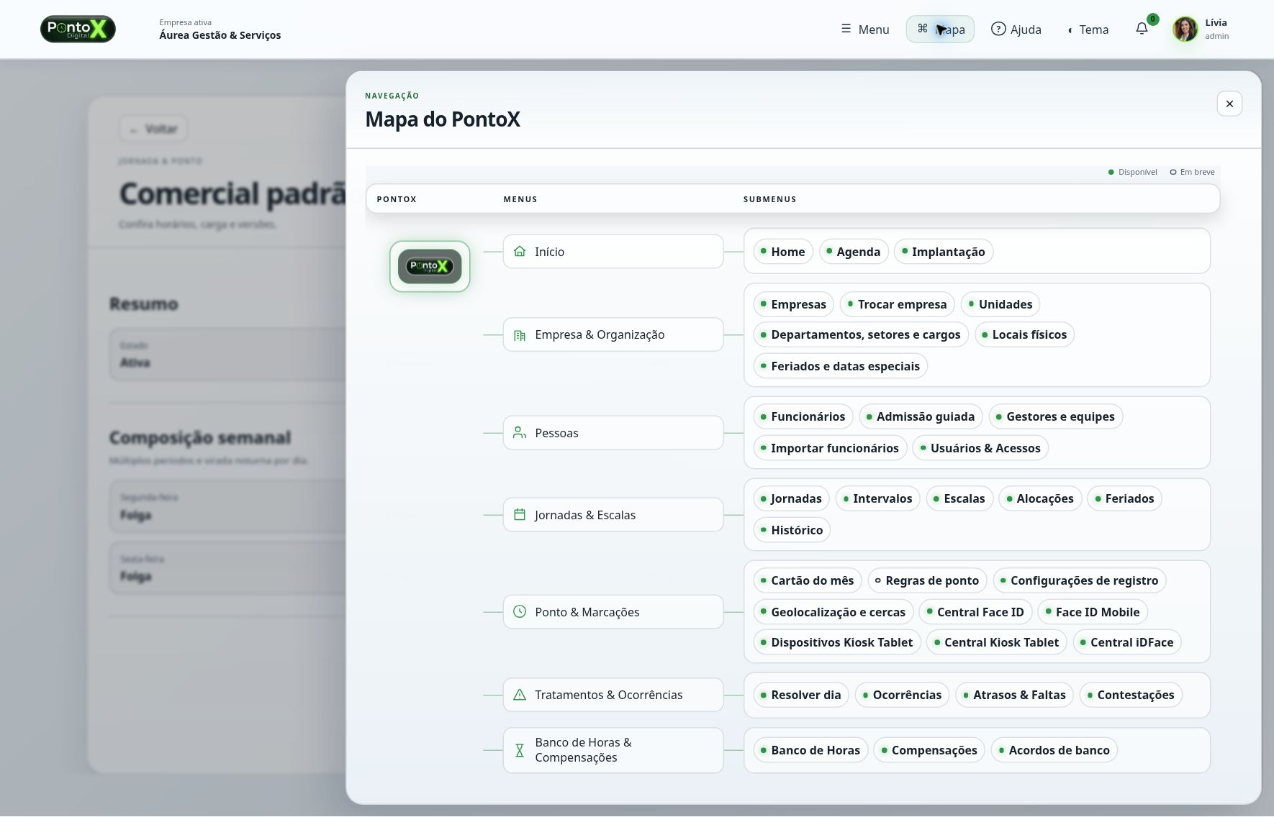Open Central Face ID chip

pos(976,612)
